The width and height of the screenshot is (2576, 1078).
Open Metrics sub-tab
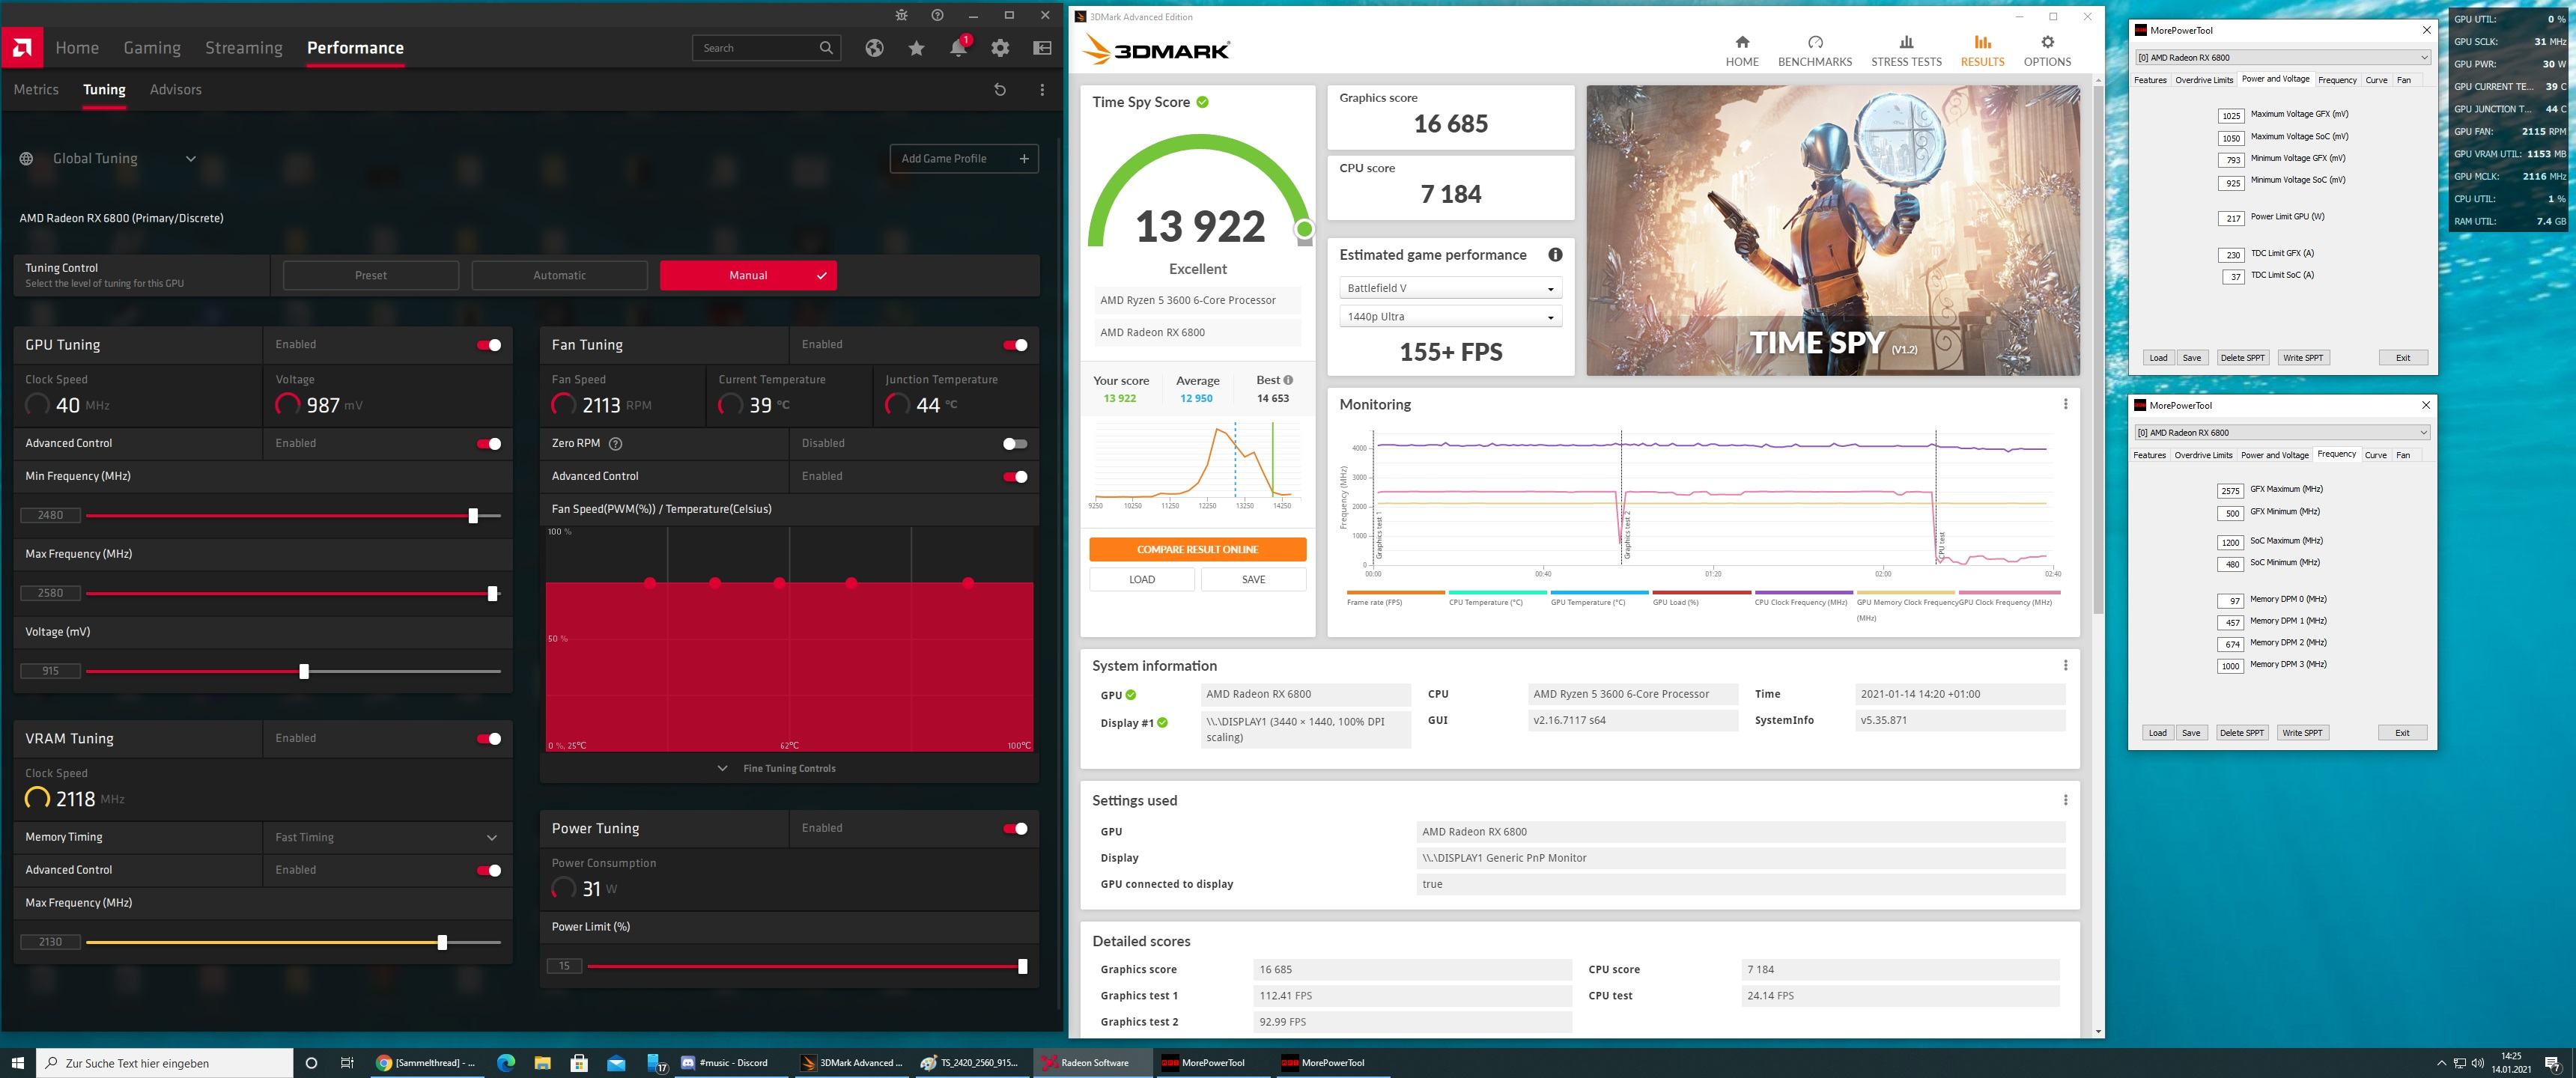[36, 89]
